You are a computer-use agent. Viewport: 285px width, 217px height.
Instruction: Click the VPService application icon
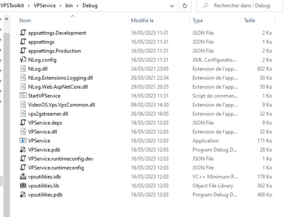click(23, 141)
